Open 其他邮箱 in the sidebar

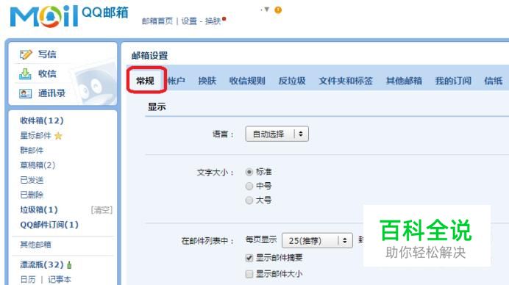pos(36,245)
